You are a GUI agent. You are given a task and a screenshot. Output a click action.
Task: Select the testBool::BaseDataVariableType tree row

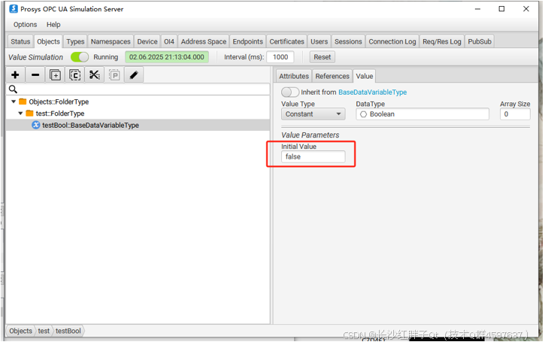point(138,125)
